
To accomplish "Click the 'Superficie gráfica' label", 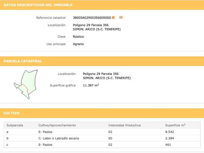I will click(62, 85).
